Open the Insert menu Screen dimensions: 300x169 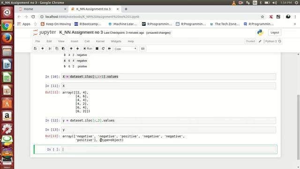click(x=75, y=41)
